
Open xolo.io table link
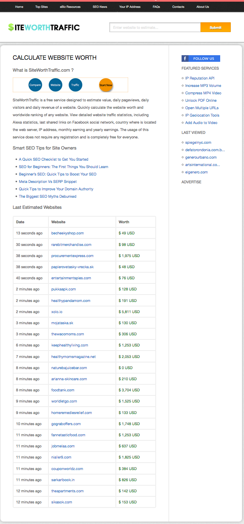point(58,312)
